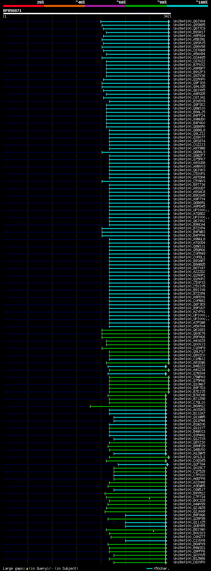Click the Large gaps legend text
Image resolution: width=211 pixels, height=571 pixels.
point(41,568)
